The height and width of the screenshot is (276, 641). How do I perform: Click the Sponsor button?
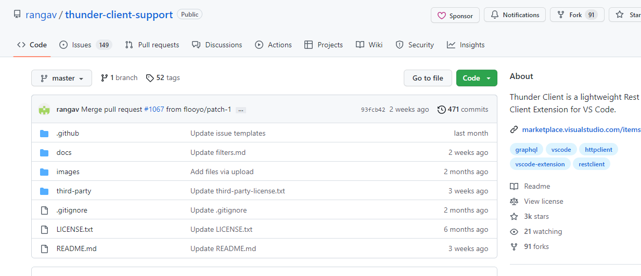pyautogui.click(x=455, y=16)
